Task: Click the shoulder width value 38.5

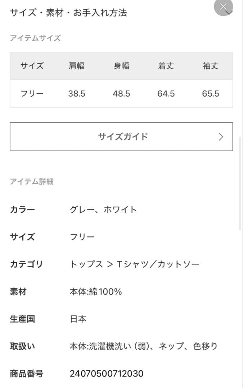Action: (x=76, y=93)
